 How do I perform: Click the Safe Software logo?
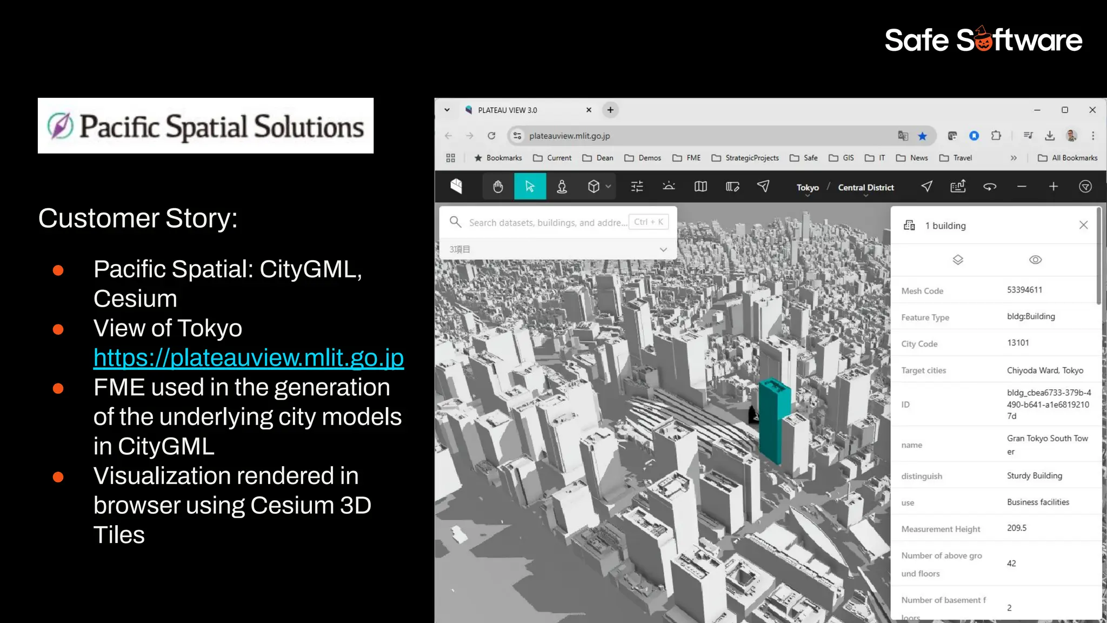983,39
